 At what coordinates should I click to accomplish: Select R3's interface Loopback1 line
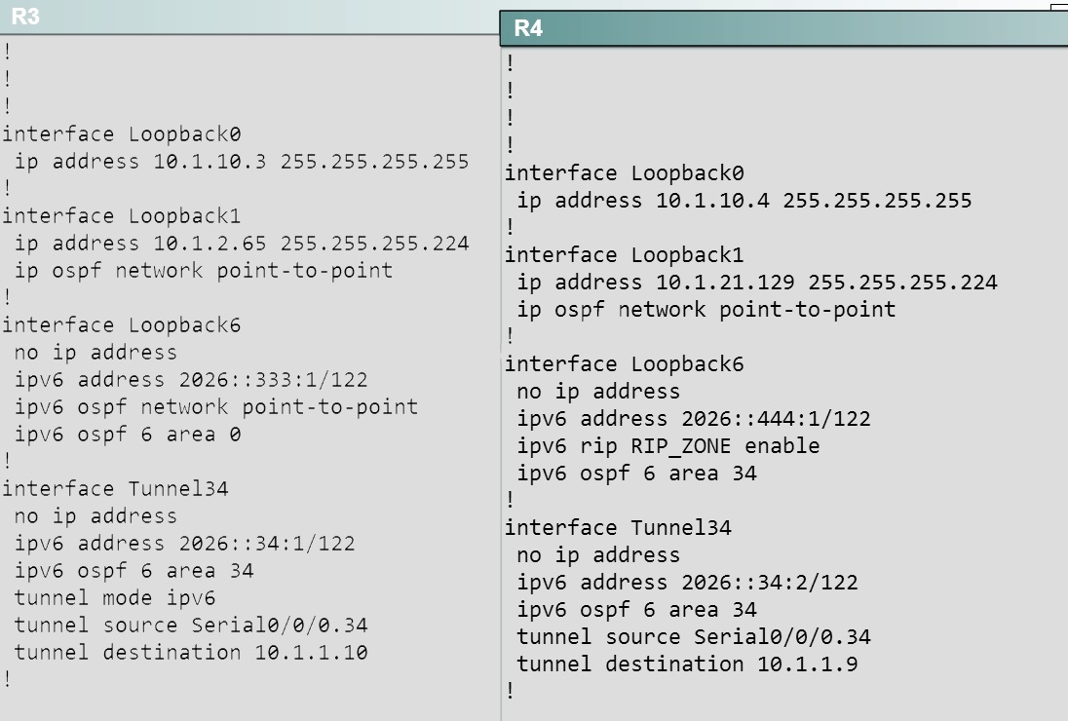point(122,216)
